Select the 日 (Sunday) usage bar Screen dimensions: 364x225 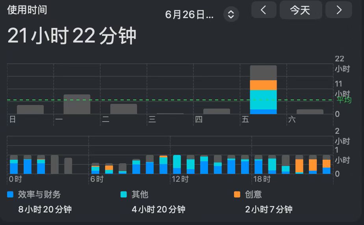point(30,110)
